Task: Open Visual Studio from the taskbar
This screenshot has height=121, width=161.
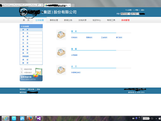Action: pos(39,118)
